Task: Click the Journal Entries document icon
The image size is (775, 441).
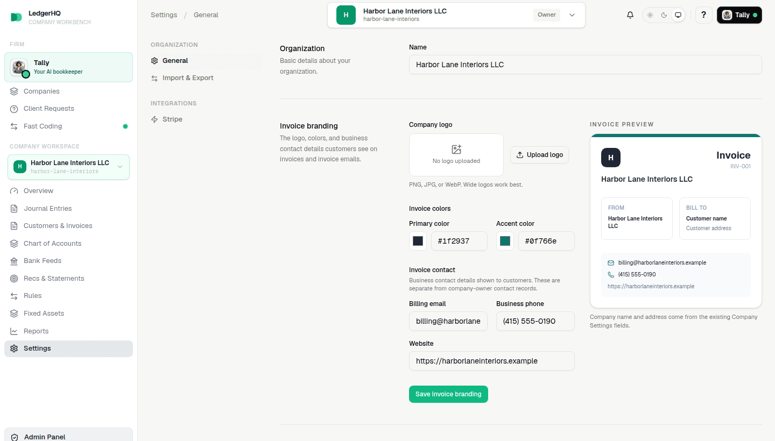Action: coord(14,209)
